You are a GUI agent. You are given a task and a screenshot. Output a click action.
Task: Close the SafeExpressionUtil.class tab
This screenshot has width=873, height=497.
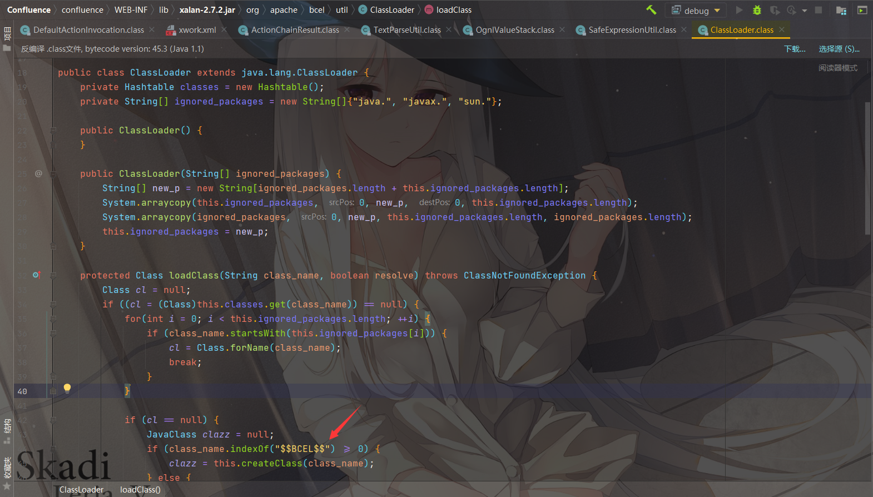pos(684,29)
